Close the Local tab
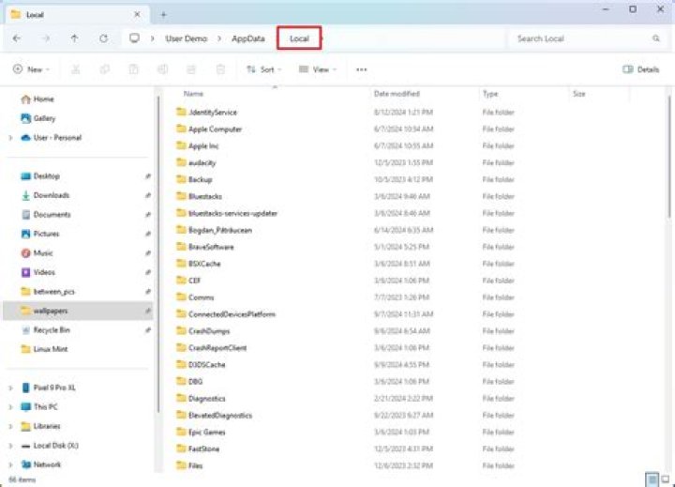 [137, 15]
